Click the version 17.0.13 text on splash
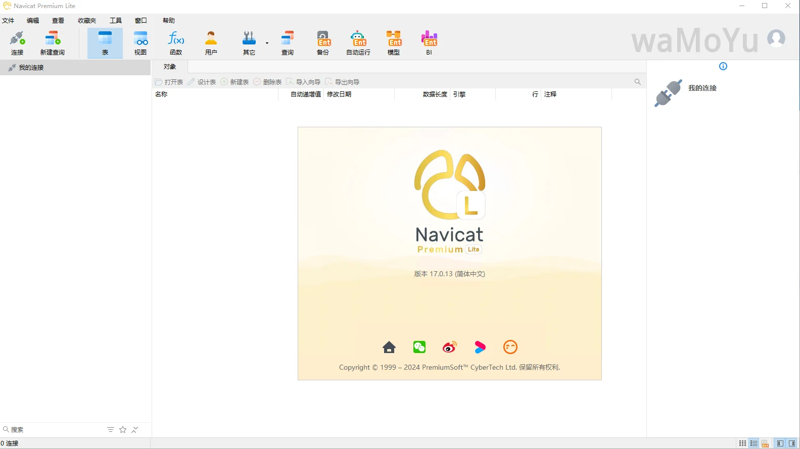Viewport: 800px width, 449px height. click(x=449, y=274)
